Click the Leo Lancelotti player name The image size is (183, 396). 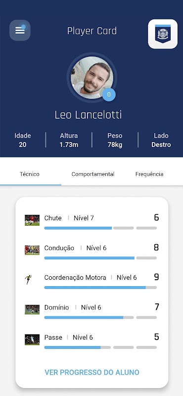tap(89, 115)
